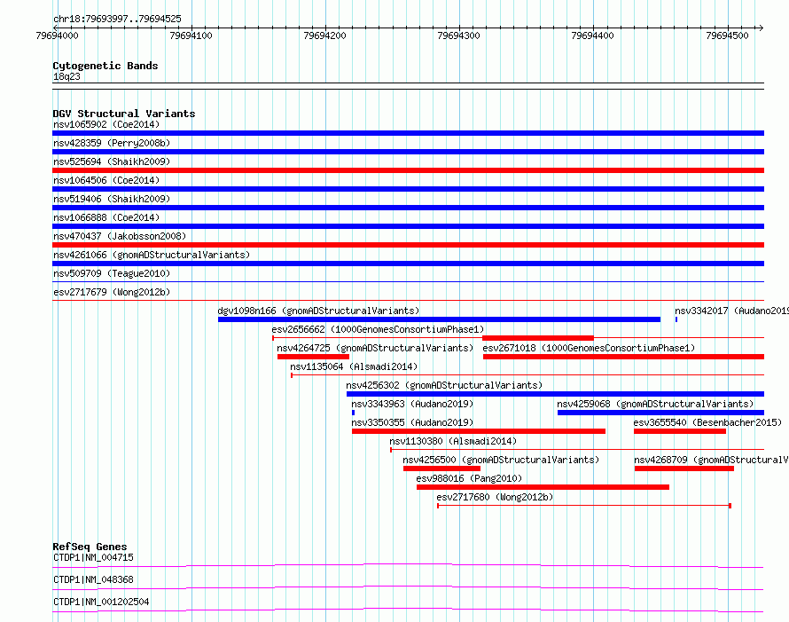Click the red nsv3350355 variant bar
Screen dimensions: 789x622
[479, 431]
